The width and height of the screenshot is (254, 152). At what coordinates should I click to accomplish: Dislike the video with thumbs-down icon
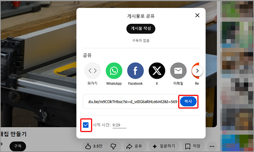(x=113, y=146)
